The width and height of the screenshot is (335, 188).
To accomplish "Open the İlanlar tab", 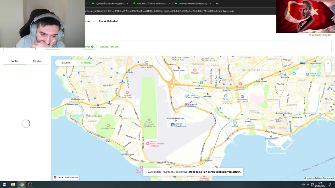I will (14, 61).
